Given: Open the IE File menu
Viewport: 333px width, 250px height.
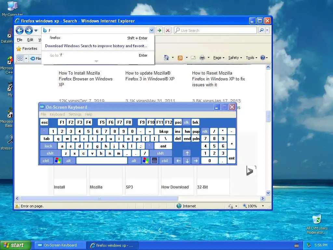Looking at the screenshot, I should [x=20, y=40].
